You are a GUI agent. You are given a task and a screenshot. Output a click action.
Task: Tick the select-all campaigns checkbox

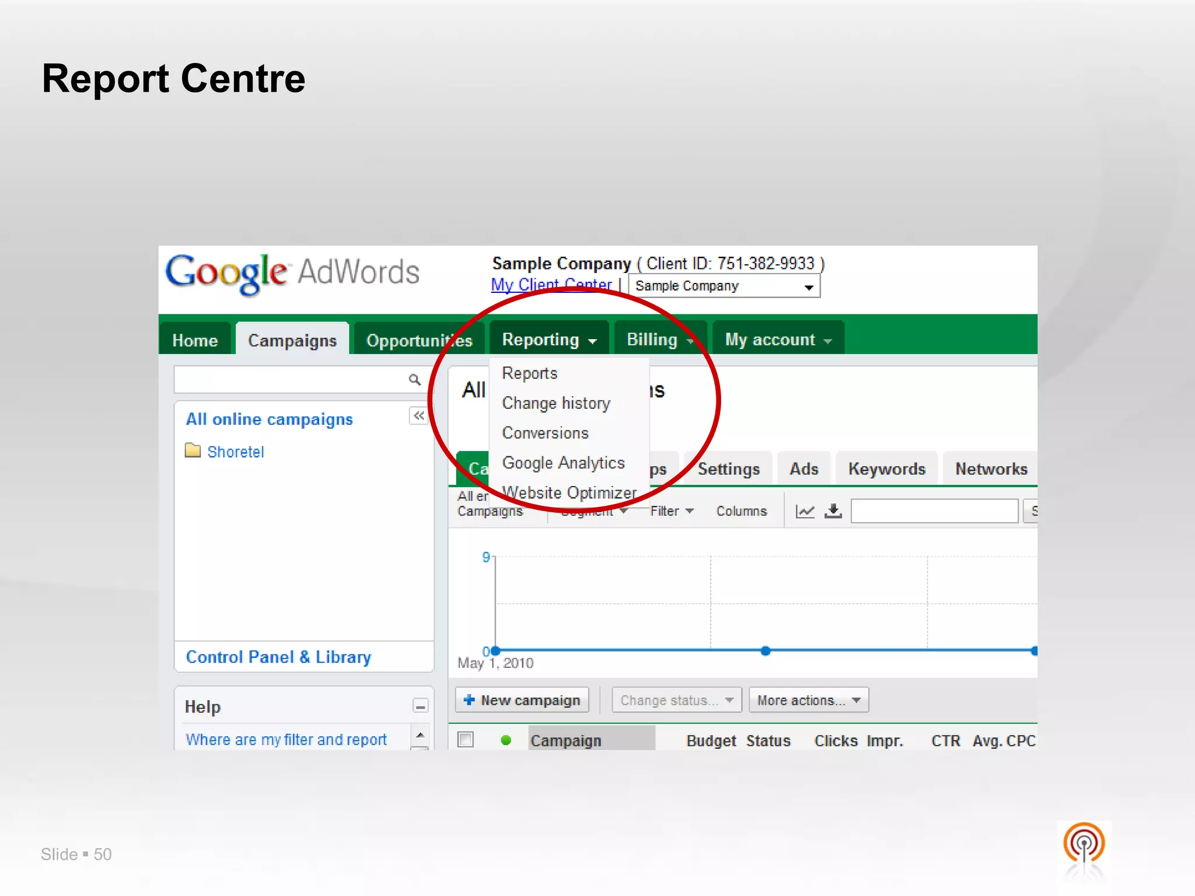point(466,740)
